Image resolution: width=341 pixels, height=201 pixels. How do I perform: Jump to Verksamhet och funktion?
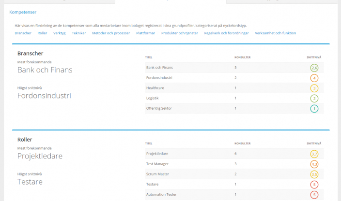coord(275,33)
